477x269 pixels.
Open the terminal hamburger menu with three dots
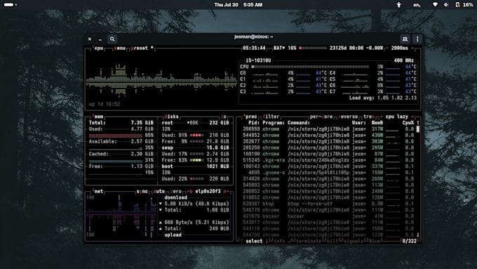417,39
